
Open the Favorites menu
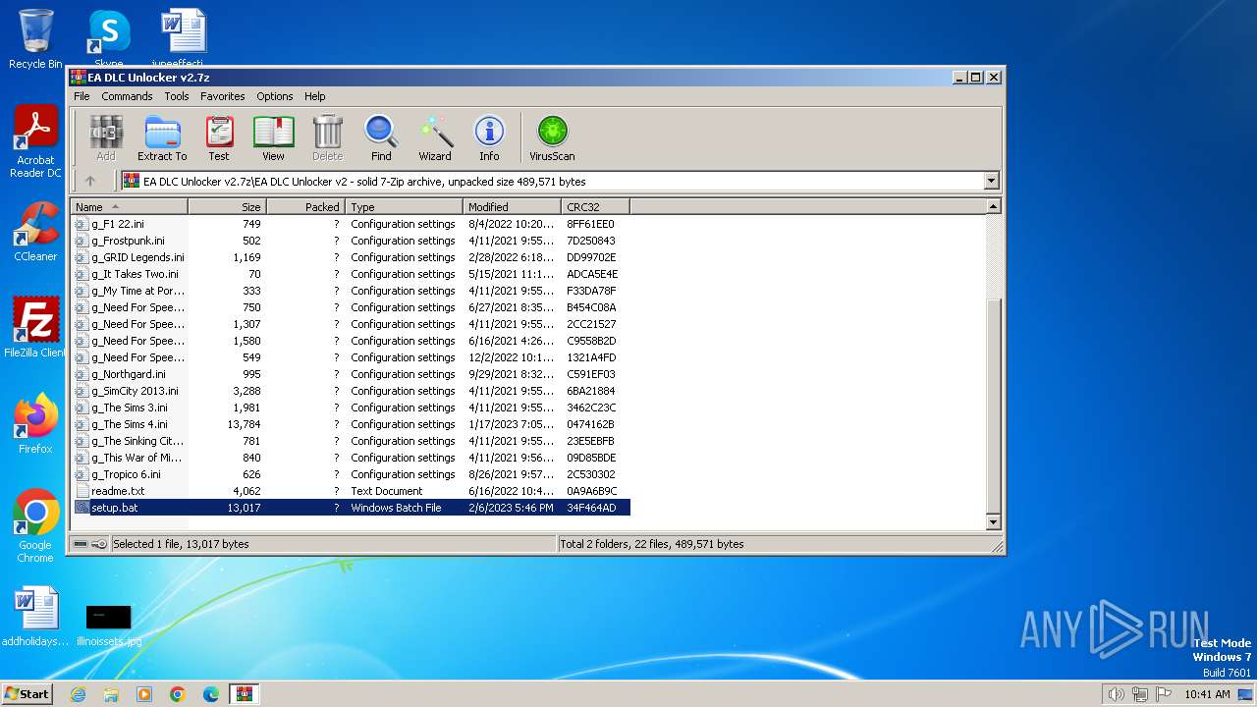(x=223, y=96)
